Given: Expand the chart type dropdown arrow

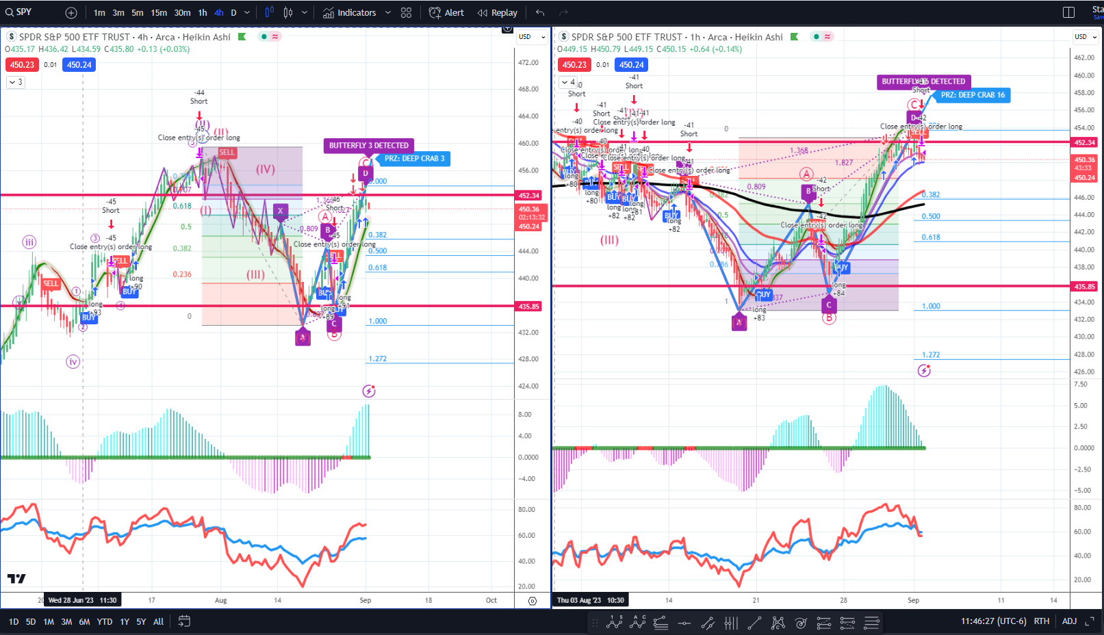Looking at the screenshot, I should [304, 12].
